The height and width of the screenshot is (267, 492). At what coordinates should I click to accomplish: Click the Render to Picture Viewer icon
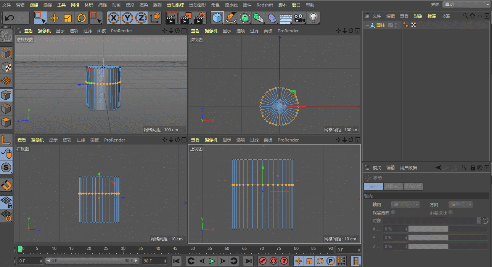click(186, 18)
